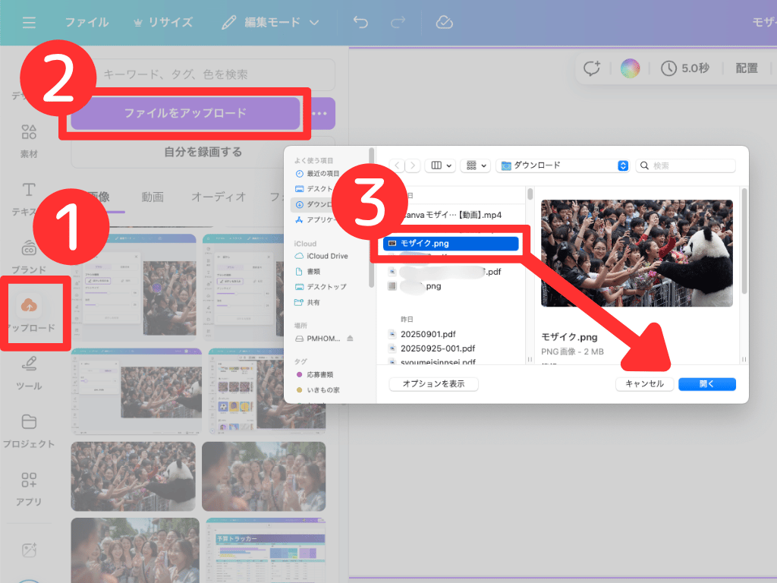Click the undo arrow icon

point(360,23)
